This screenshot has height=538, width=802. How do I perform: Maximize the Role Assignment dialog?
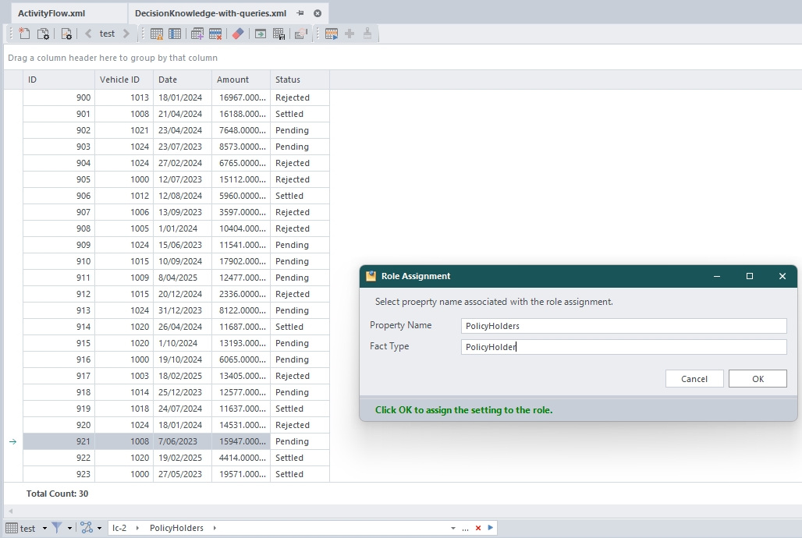coord(749,276)
